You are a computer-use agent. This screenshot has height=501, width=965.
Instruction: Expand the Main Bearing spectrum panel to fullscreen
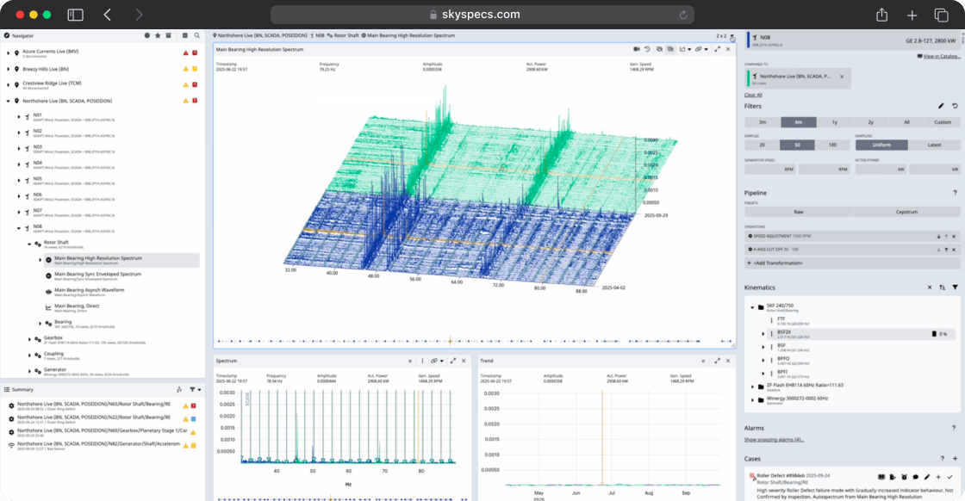(x=717, y=49)
